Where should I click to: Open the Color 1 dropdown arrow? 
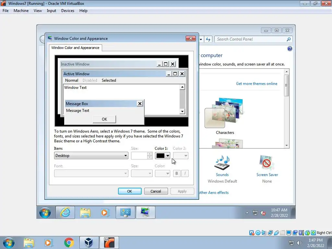(168, 156)
